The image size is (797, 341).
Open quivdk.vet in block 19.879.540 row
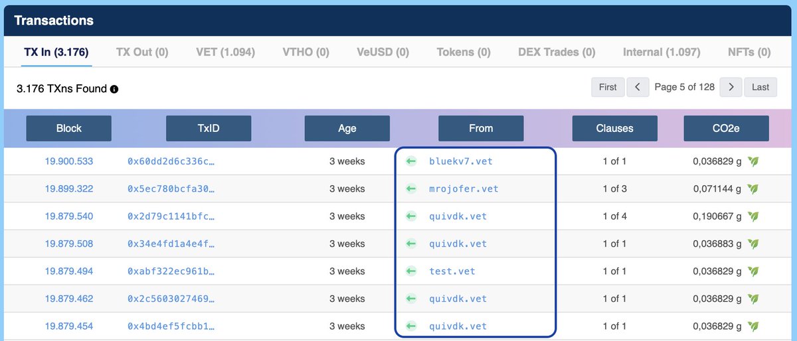pyautogui.click(x=458, y=216)
